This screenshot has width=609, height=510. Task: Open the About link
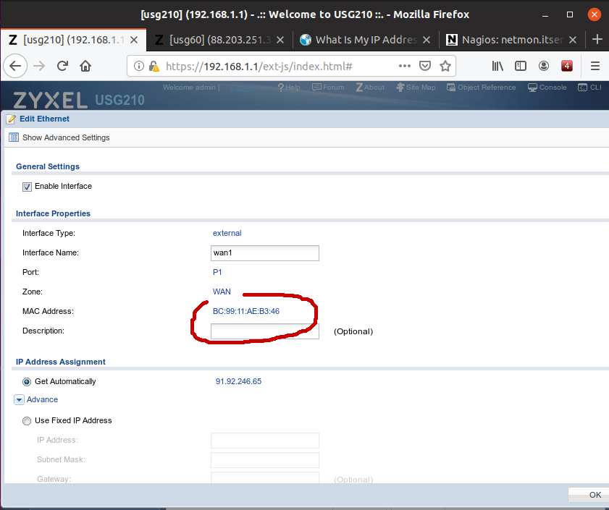click(370, 88)
